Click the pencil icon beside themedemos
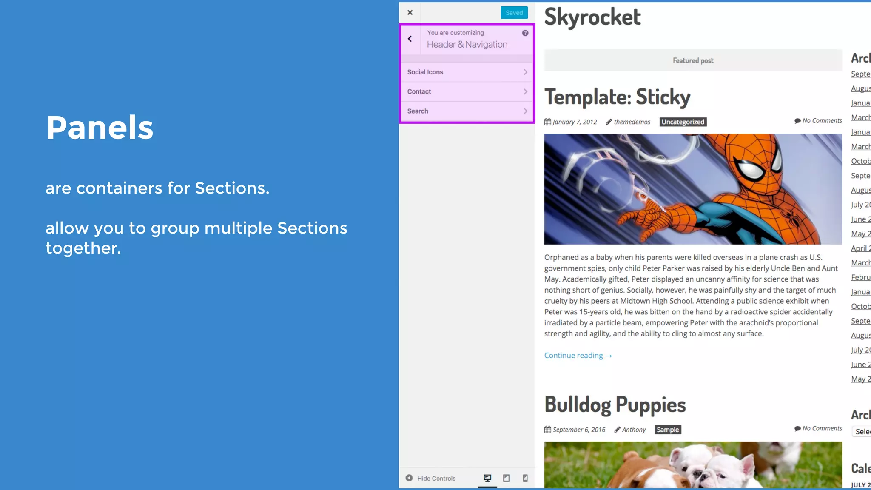This screenshot has width=871, height=490. click(x=609, y=122)
